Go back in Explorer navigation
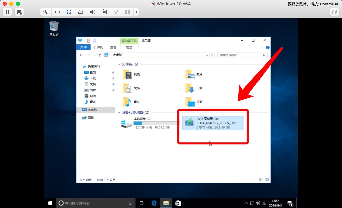Image resolution: width=342 pixels, height=208 pixels. [81, 55]
